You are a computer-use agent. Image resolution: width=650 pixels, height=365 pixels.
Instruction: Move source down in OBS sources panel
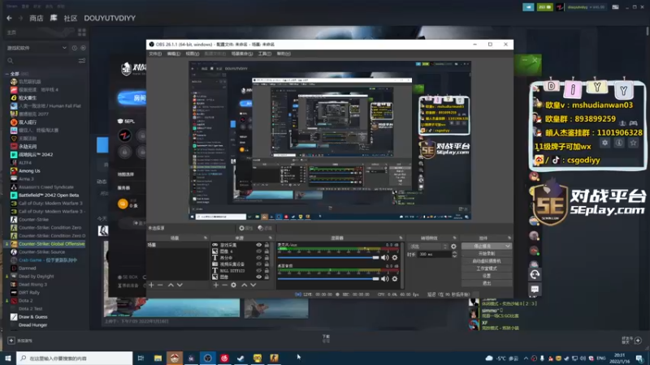point(253,286)
